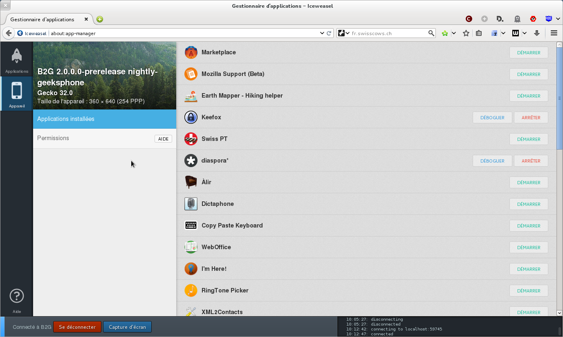This screenshot has width=563, height=337.
Task: Click the 'Connecté à B2G' status text
Action: [32, 327]
